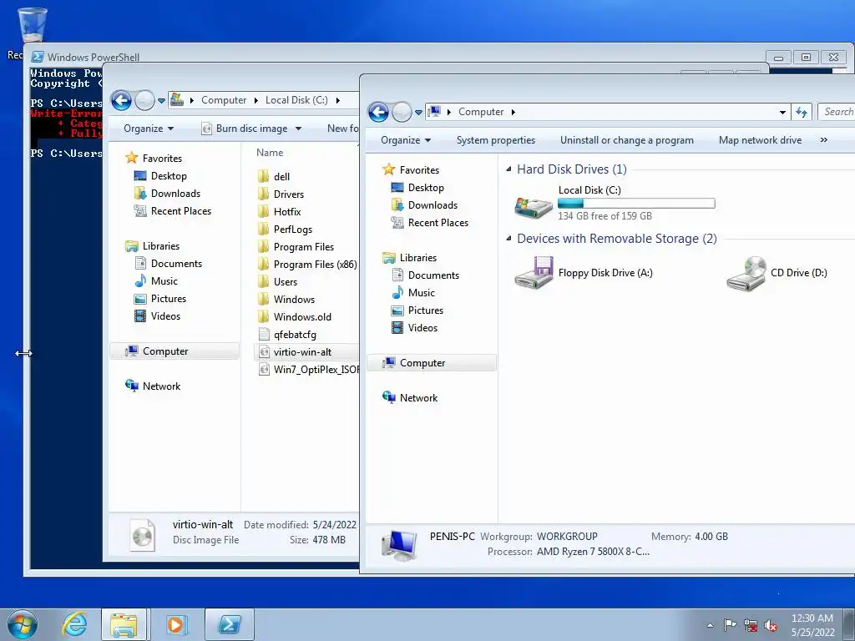Select Computer in Local Disk window sidebar
The width and height of the screenshot is (855, 641).
[x=175, y=351]
